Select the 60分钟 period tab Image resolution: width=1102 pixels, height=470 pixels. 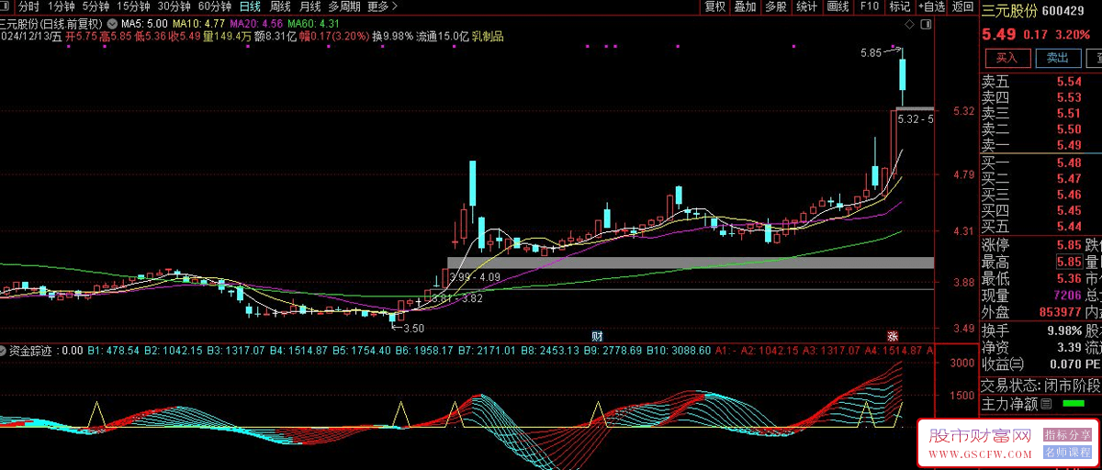point(214,6)
